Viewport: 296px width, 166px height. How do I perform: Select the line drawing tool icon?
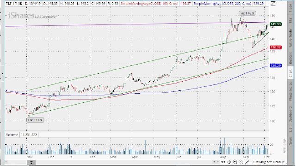tap(247, 162)
